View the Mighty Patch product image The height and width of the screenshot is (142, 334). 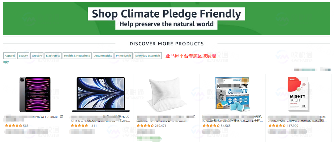pos(298,94)
